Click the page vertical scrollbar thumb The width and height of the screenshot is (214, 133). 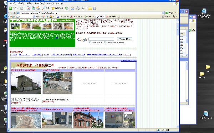178,29
